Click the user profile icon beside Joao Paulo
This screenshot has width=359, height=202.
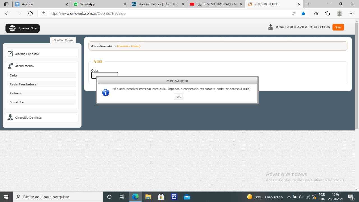270,27
